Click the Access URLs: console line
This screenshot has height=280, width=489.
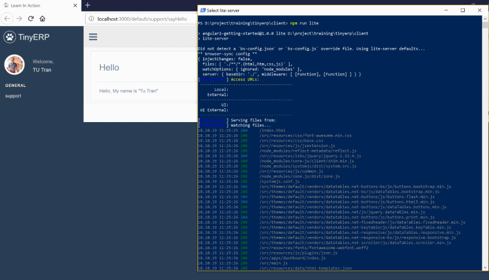coord(228,79)
